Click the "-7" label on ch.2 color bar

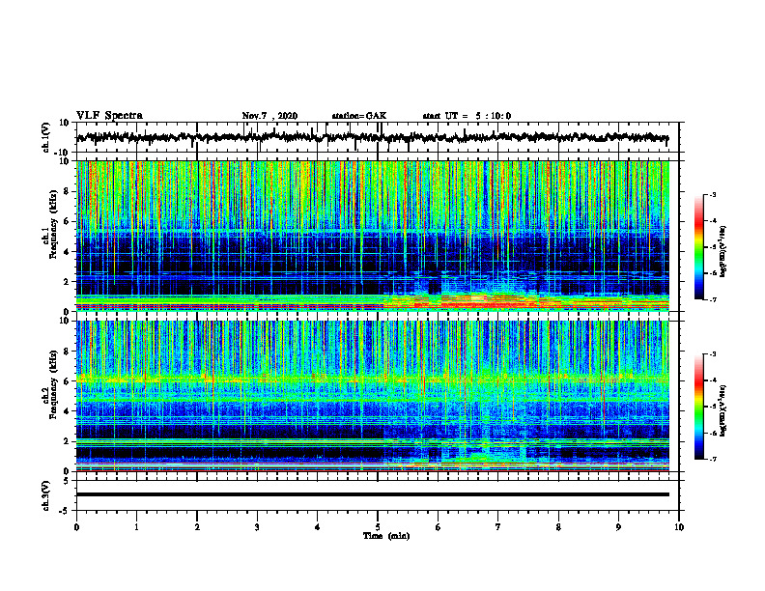pos(713,459)
